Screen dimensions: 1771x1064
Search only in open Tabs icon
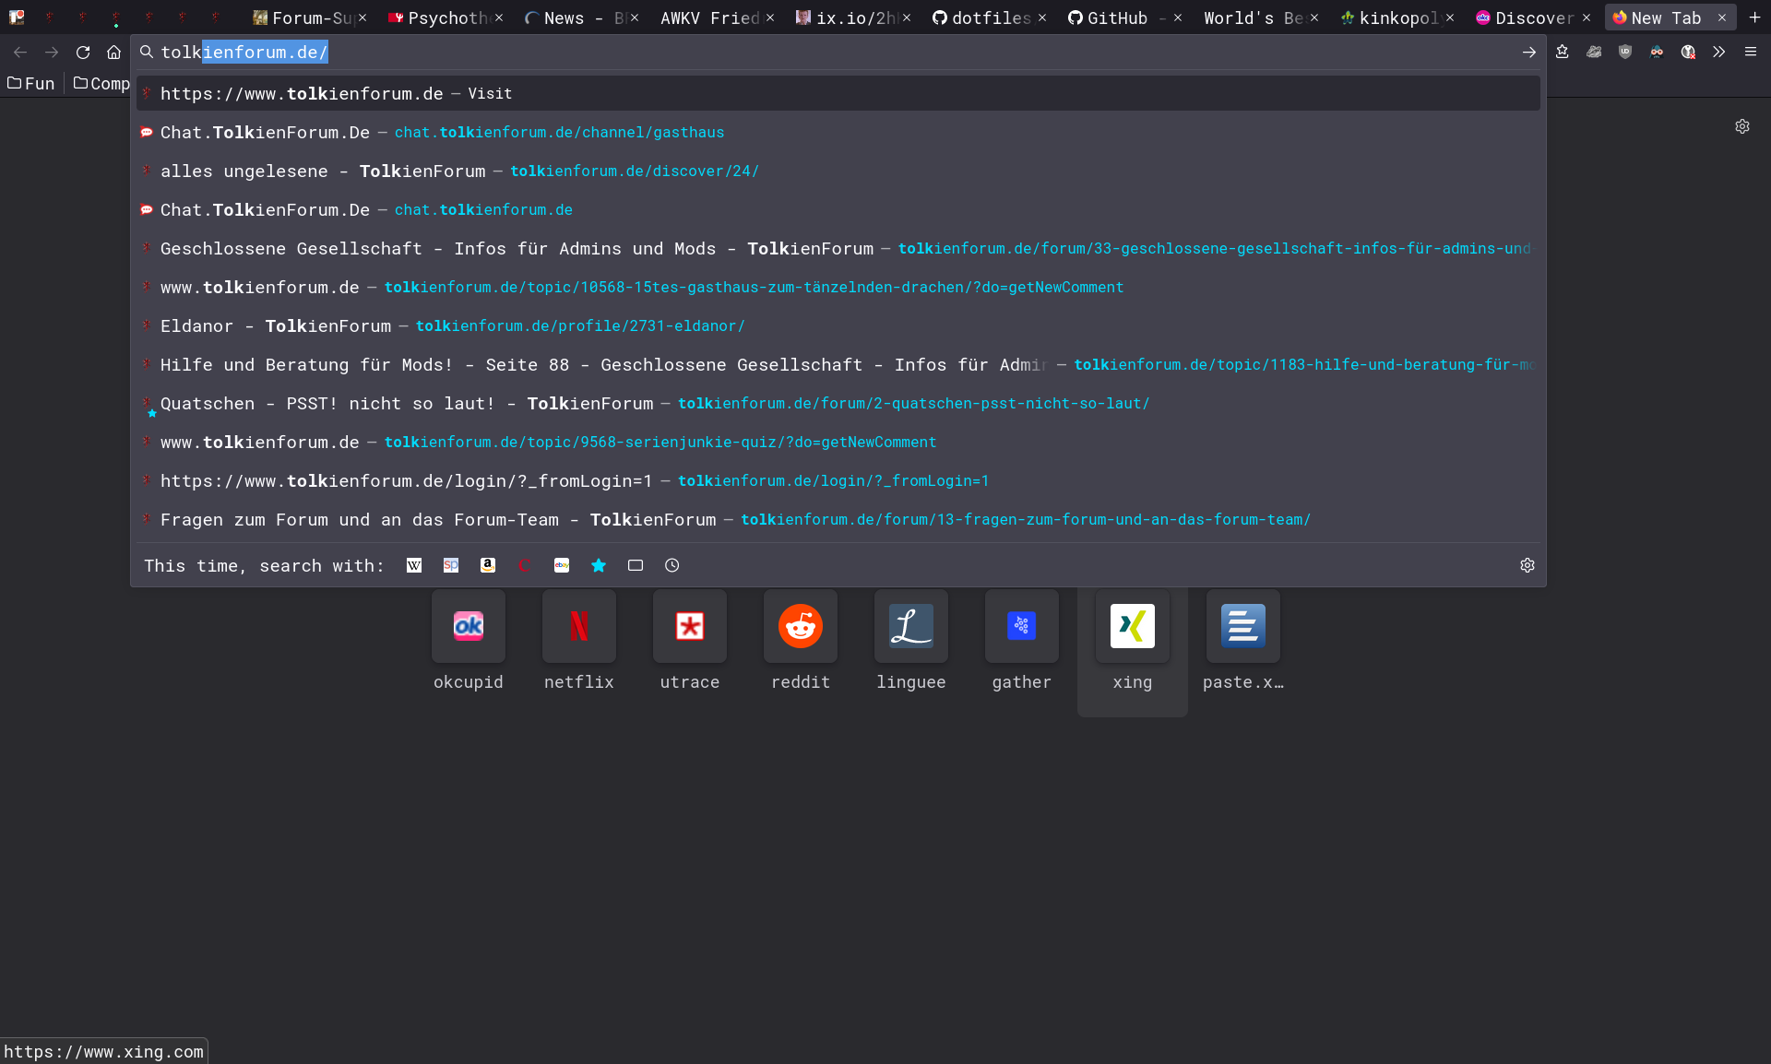(636, 565)
